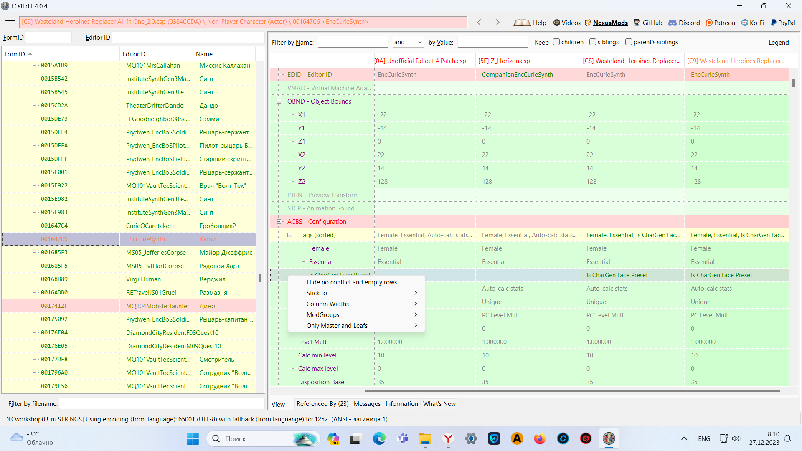The height and width of the screenshot is (451, 802).
Task: Enable the parent's siblings checkbox
Action: (629, 42)
